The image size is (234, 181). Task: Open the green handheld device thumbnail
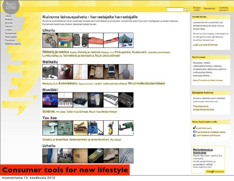[x=96, y=156]
